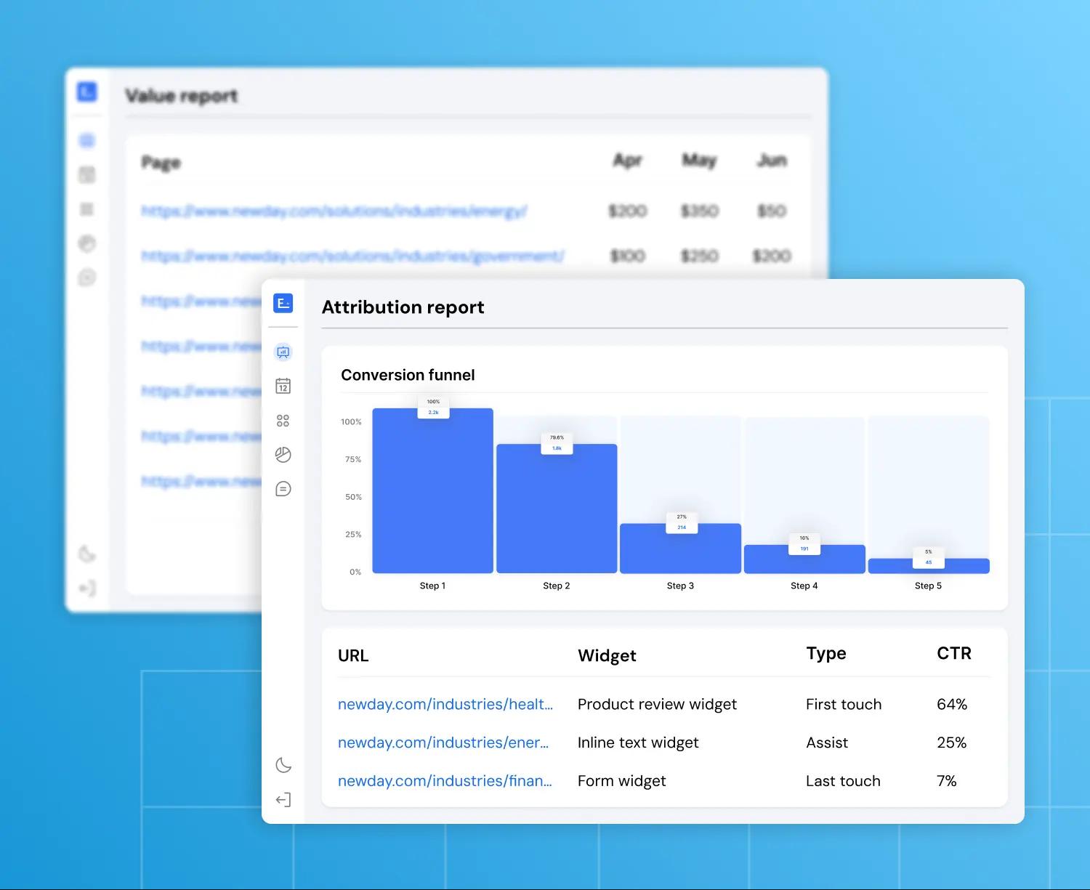The image size is (1090, 890).
Task: Click the comment bubble icon in the sidebar
Action: (x=283, y=489)
